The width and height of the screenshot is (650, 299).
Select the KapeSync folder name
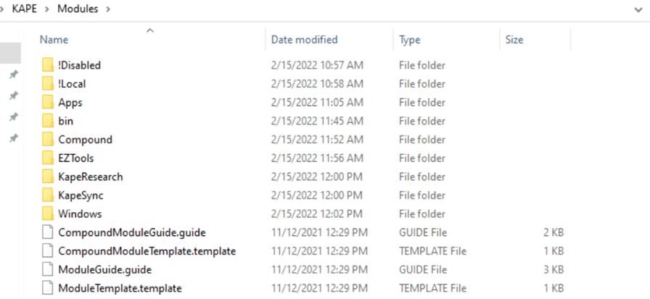[x=81, y=195]
